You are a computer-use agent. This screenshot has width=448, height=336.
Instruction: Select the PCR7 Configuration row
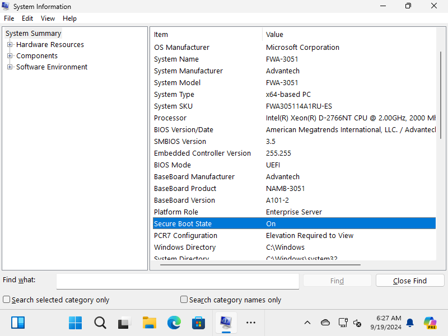tap(295, 235)
